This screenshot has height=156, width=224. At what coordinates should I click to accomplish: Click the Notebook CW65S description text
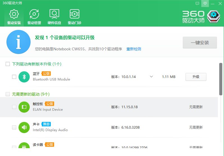[x=78, y=49]
